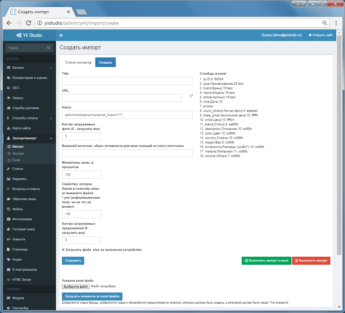Screen dimensions: 345x313
Task: Click the red Выполнить импорт button
Action: (x=311, y=261)
